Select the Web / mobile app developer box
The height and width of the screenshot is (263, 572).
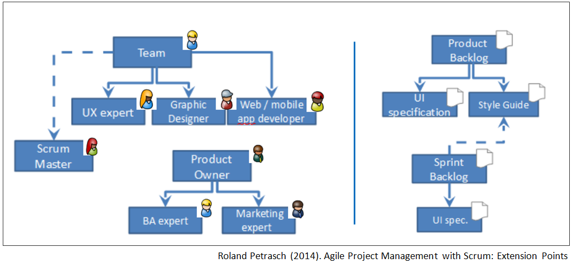[272, 112]
